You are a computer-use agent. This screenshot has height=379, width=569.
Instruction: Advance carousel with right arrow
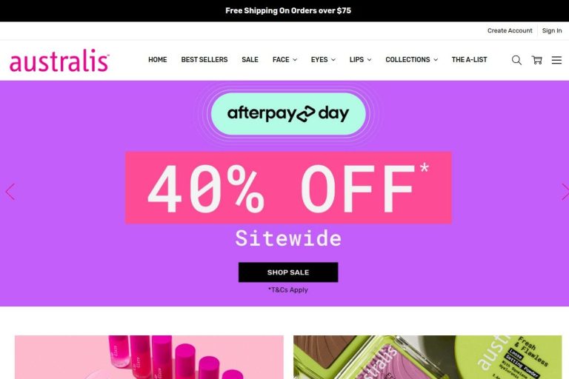point(565,192)
